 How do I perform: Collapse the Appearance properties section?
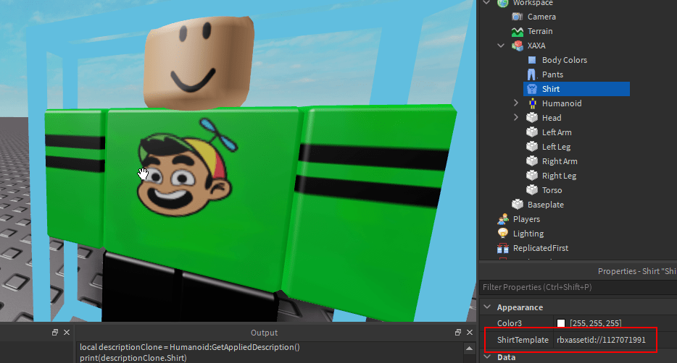coord(488,307)
